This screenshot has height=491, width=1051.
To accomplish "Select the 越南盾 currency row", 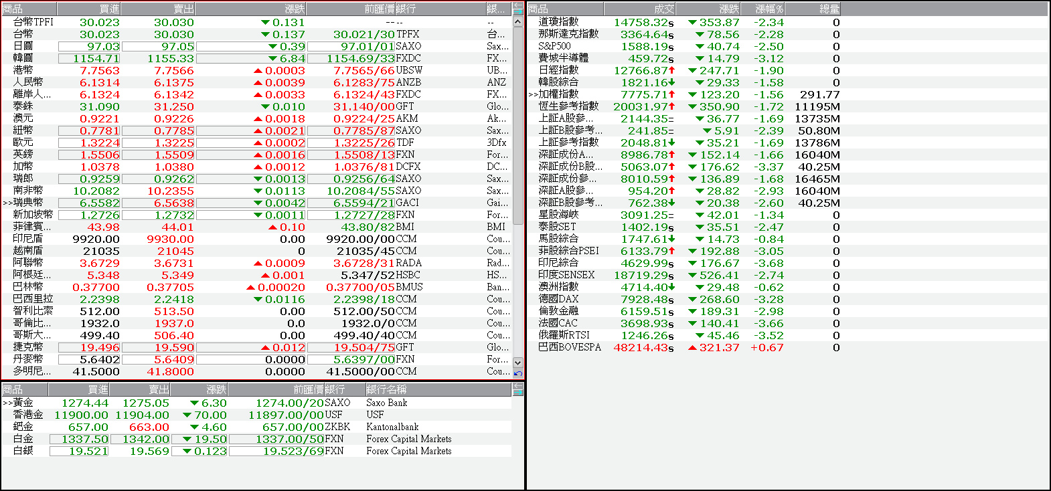I will 256,251.
